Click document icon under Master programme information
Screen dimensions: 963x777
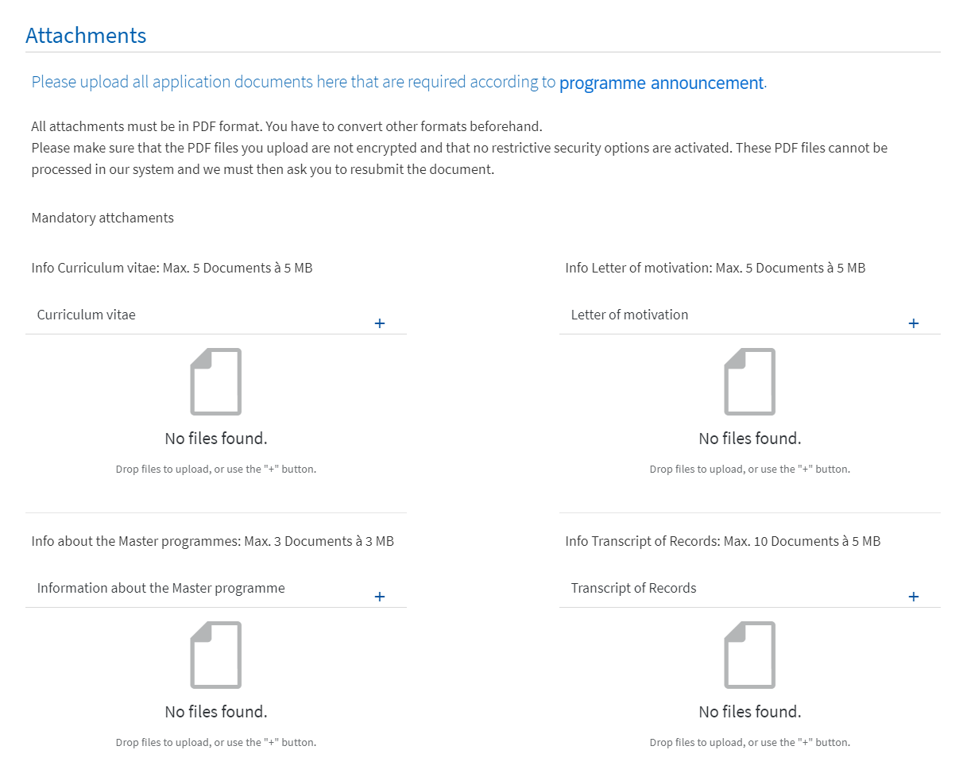tap(216, 655)
